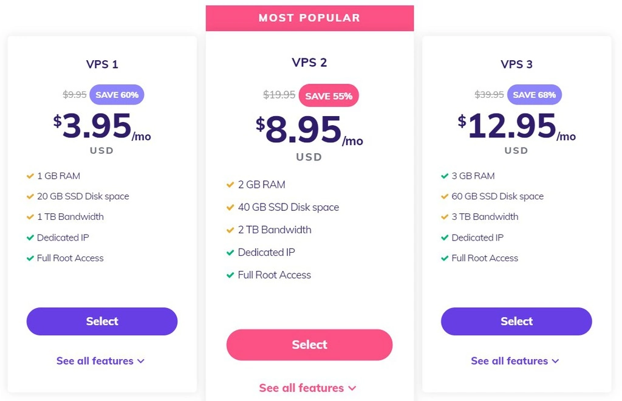Click the SAVE 68% badge on VPS 3
This screenshot has width=622, height=401.
click(534, 95)
